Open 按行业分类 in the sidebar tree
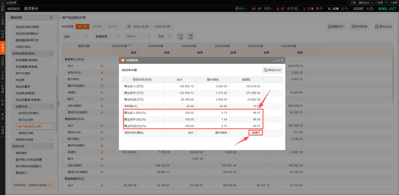This screenshot has width=399, height=195. (26, 120)
